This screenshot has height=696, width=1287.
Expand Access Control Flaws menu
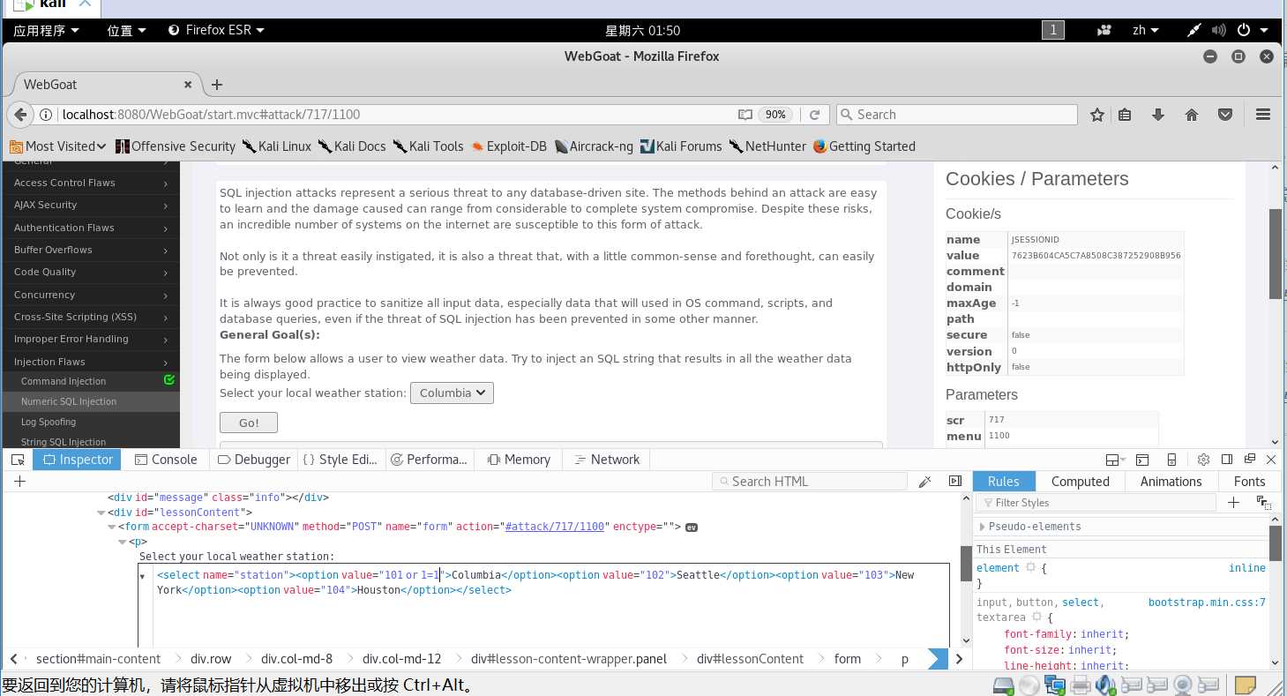click(x=90, y=183)
